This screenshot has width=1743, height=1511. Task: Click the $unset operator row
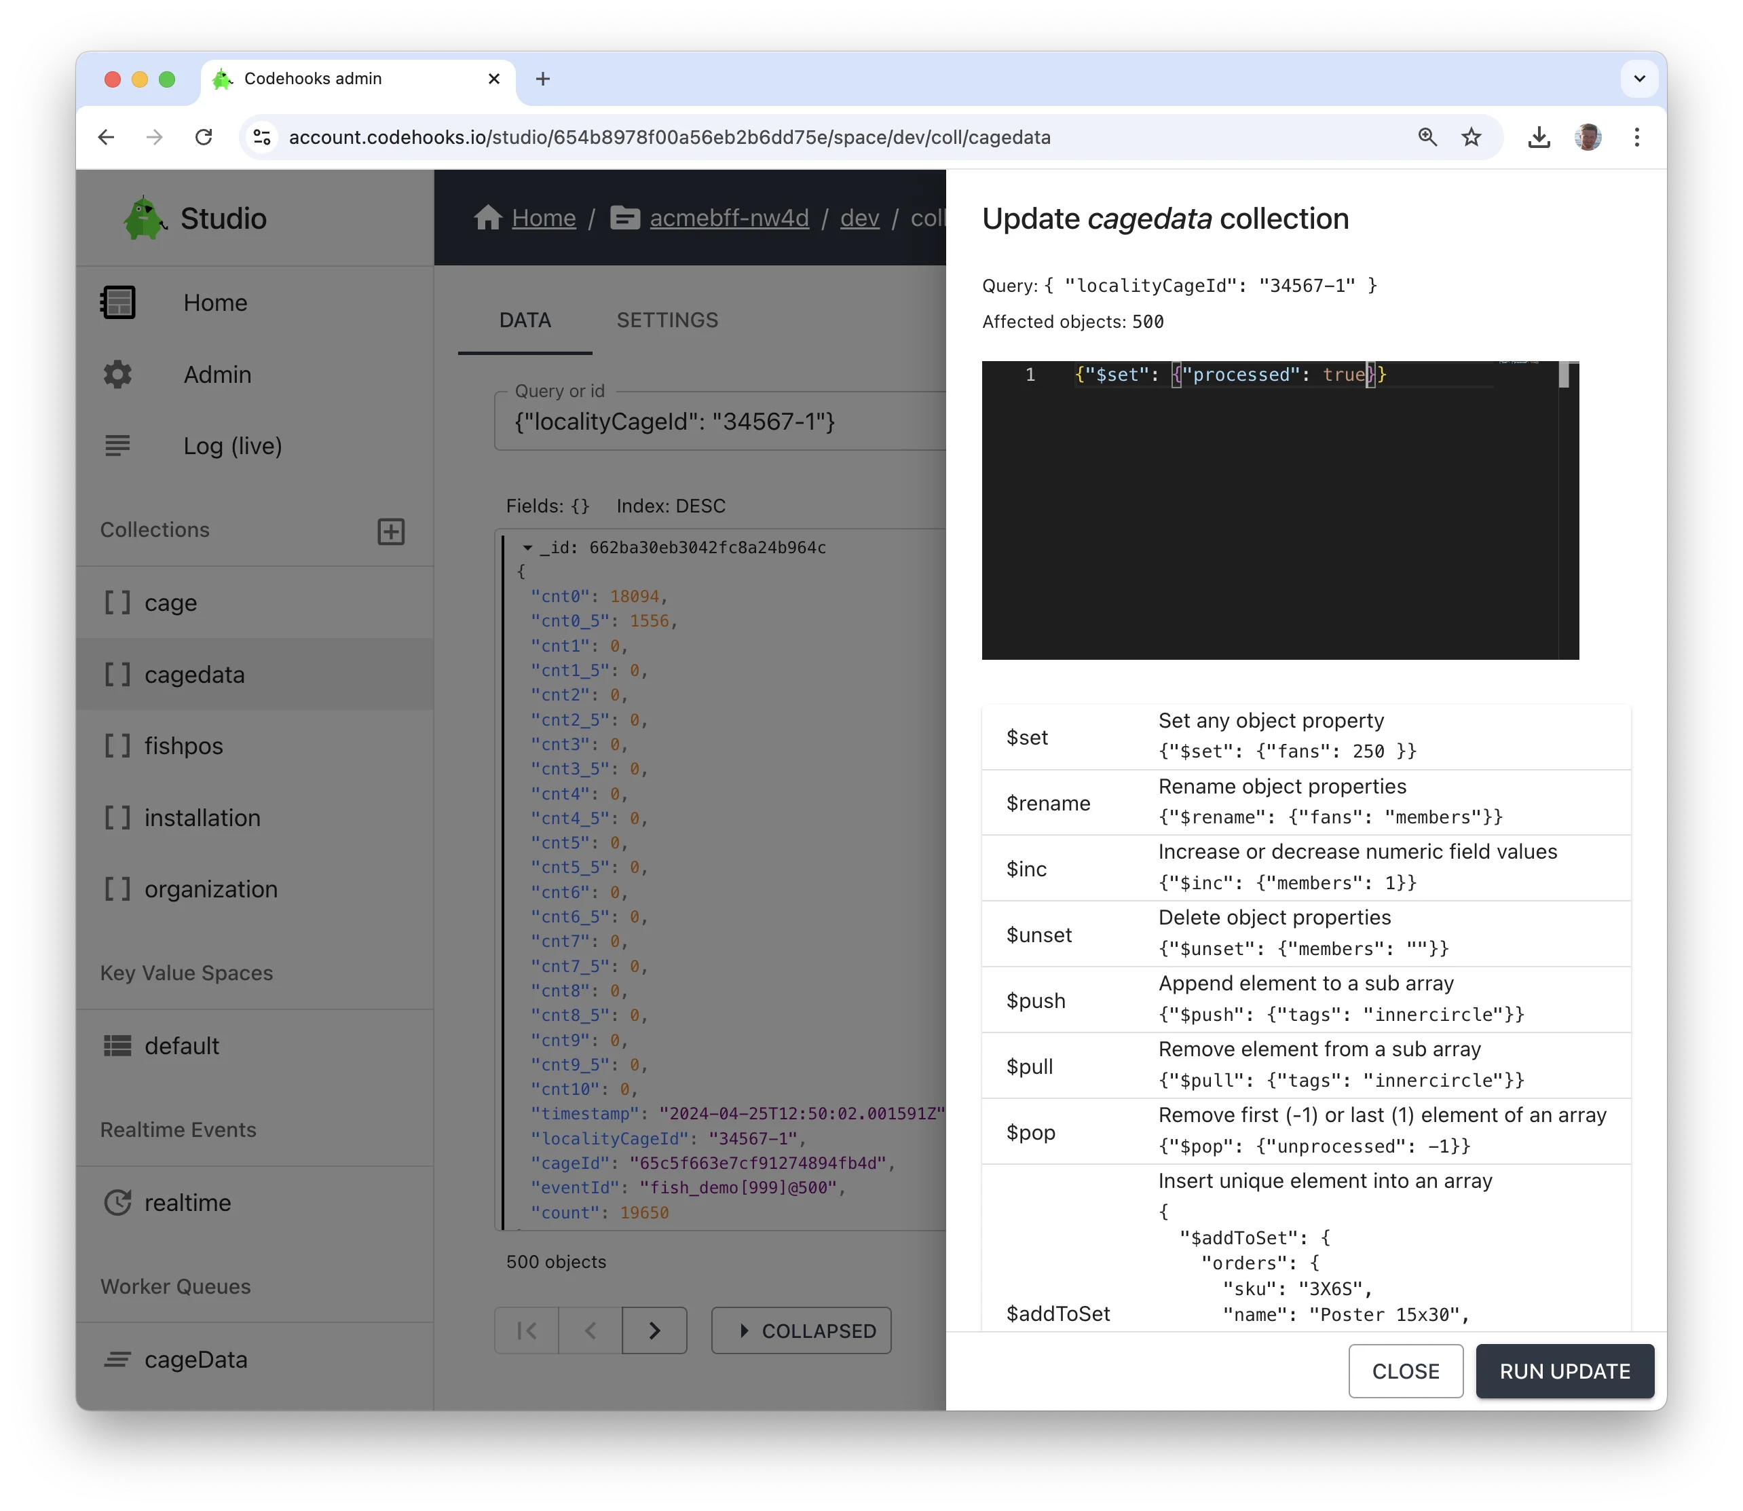[x=1306, y=934]
